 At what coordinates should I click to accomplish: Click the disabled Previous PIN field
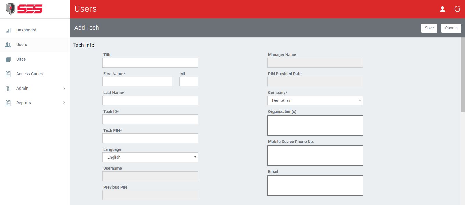pyautogui.click(x=150, y=195)
